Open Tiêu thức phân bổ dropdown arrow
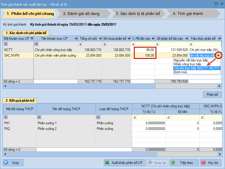The height and width of the screenshot is (169, 225). coord(219,55)
